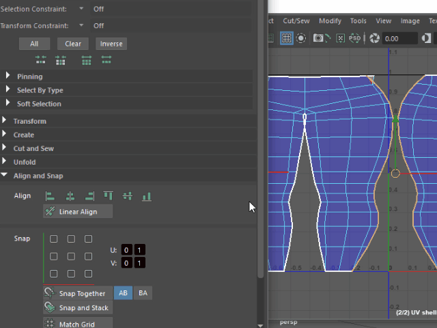Click the UV snapshot camera icon

tap(320, 39)
